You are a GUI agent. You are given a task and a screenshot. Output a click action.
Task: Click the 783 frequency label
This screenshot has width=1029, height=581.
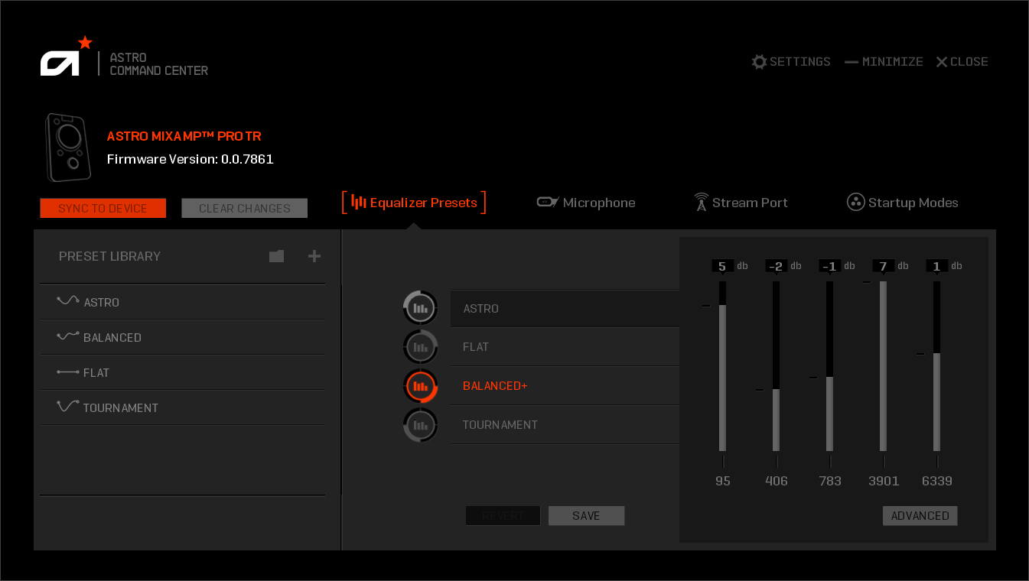tap(830, 481)
